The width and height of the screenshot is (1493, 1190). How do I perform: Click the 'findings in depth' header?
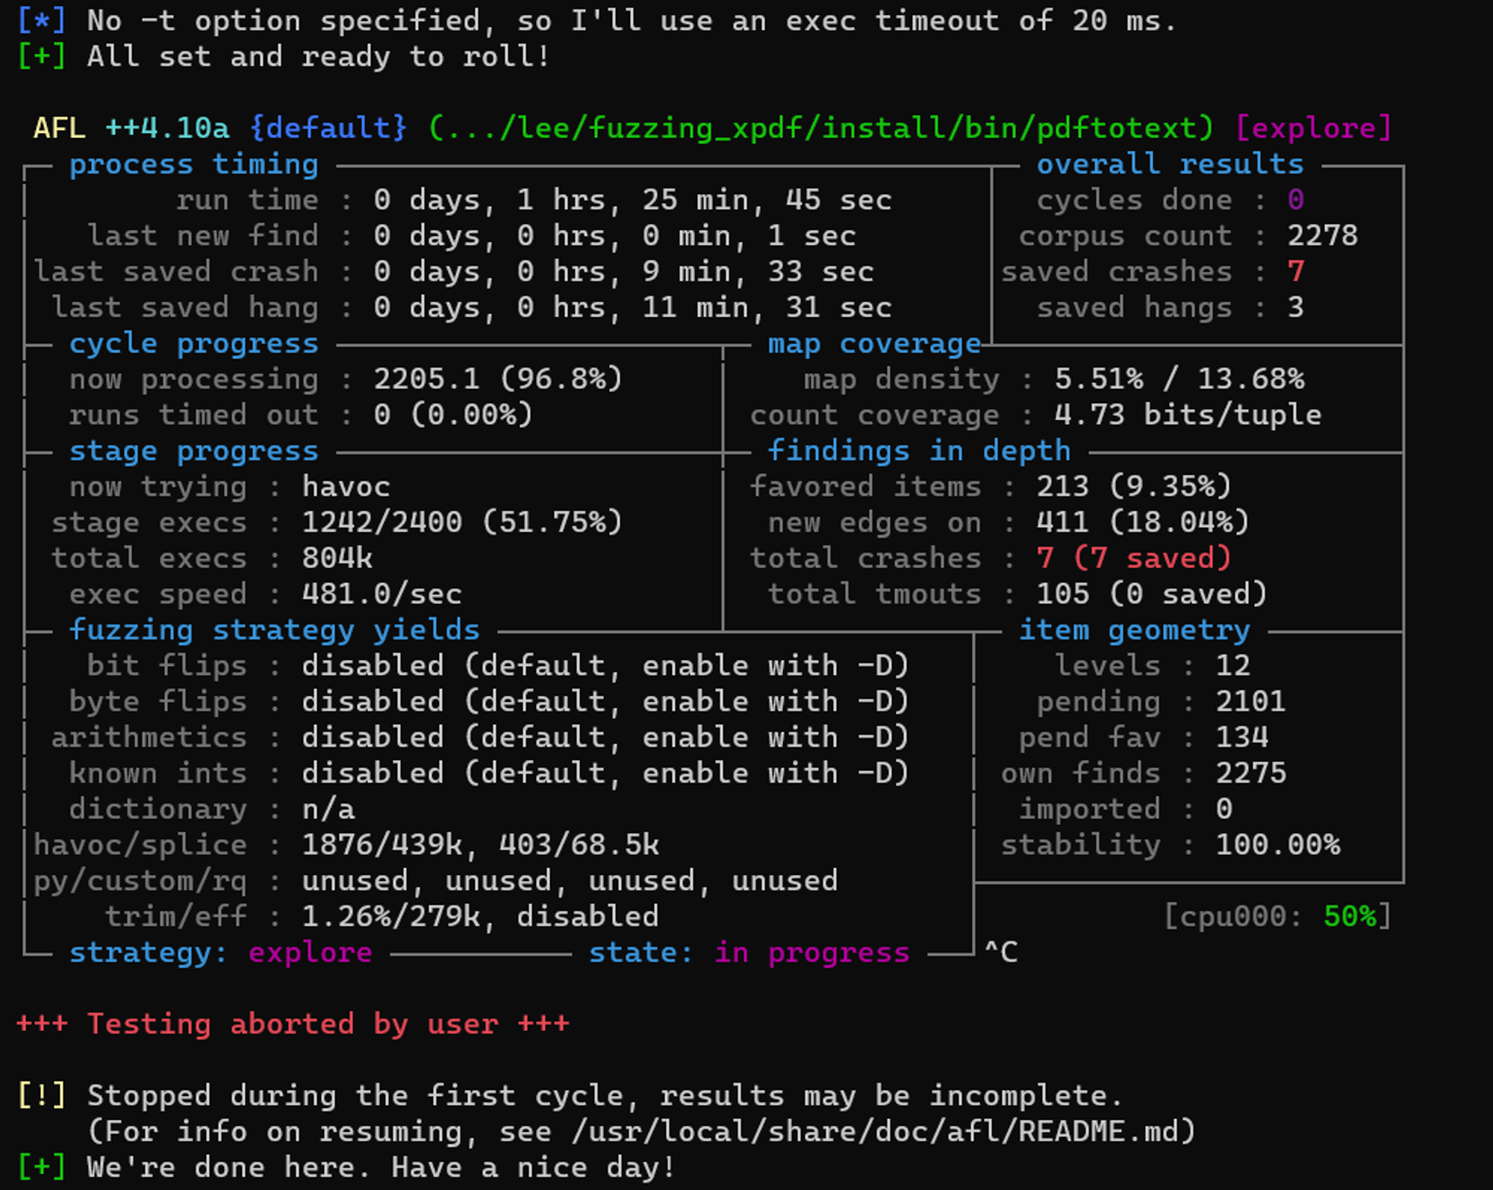coord(919,451)
